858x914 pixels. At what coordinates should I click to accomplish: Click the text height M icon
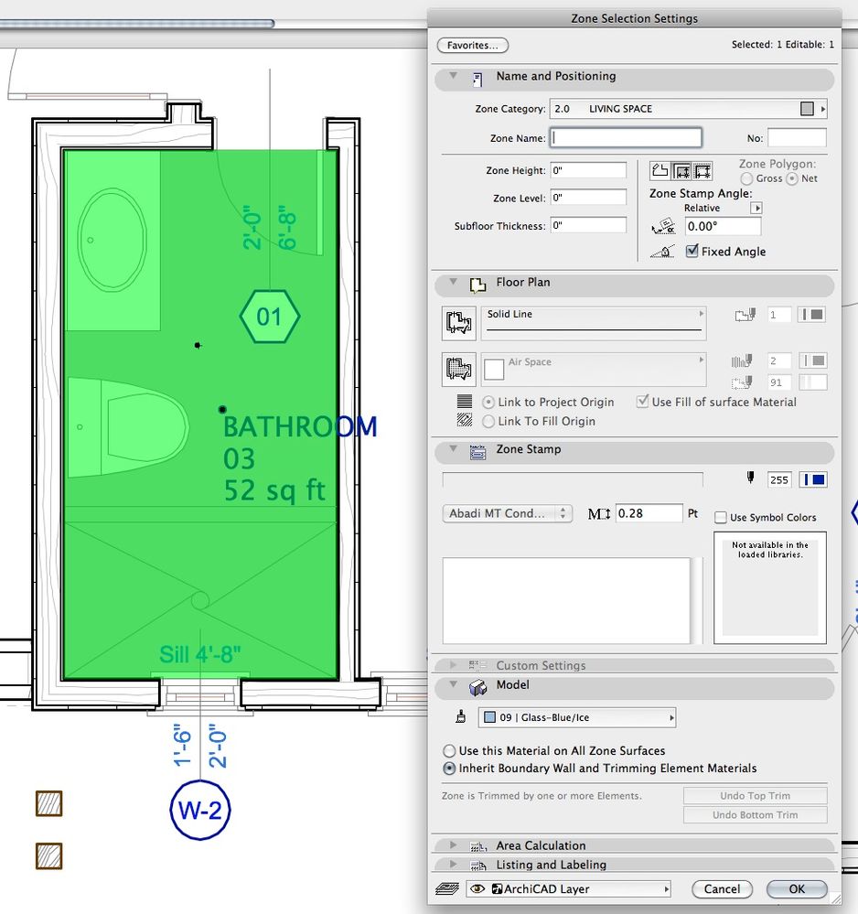tap(598, 514)
